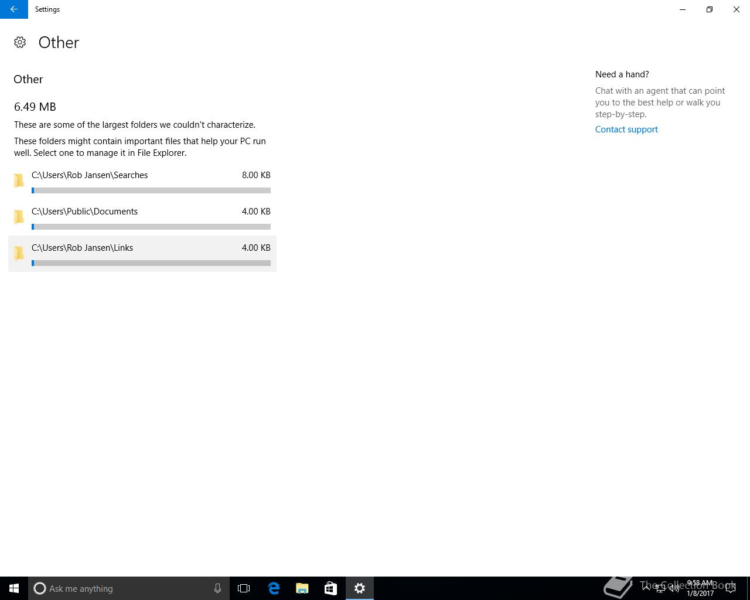Click the usage bar under the Searches folder

(151, 190)
